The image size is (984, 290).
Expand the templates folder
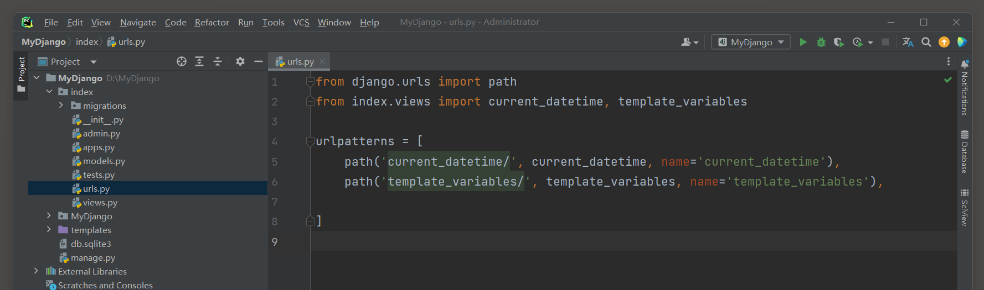49,230
